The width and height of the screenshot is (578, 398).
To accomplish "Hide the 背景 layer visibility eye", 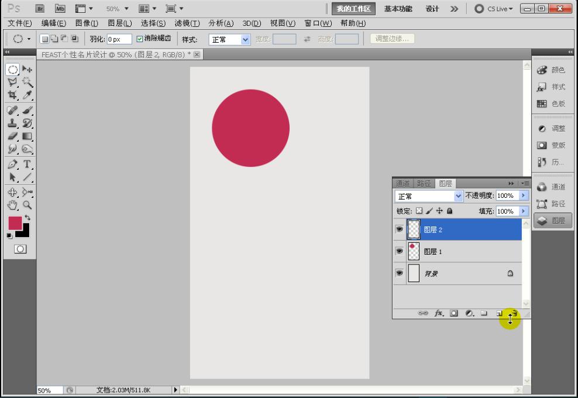I will pyautogui.click(x=399, y=273).
